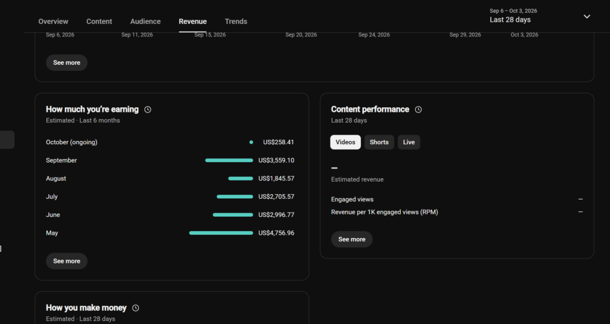This screenshot has height=324, width=610.
Task: Open the Audience tab
Action: click(x=145, y=21)
